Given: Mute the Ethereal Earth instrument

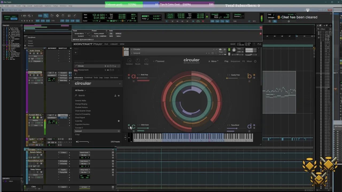Looking at the screenshot, I should point(108,70).
